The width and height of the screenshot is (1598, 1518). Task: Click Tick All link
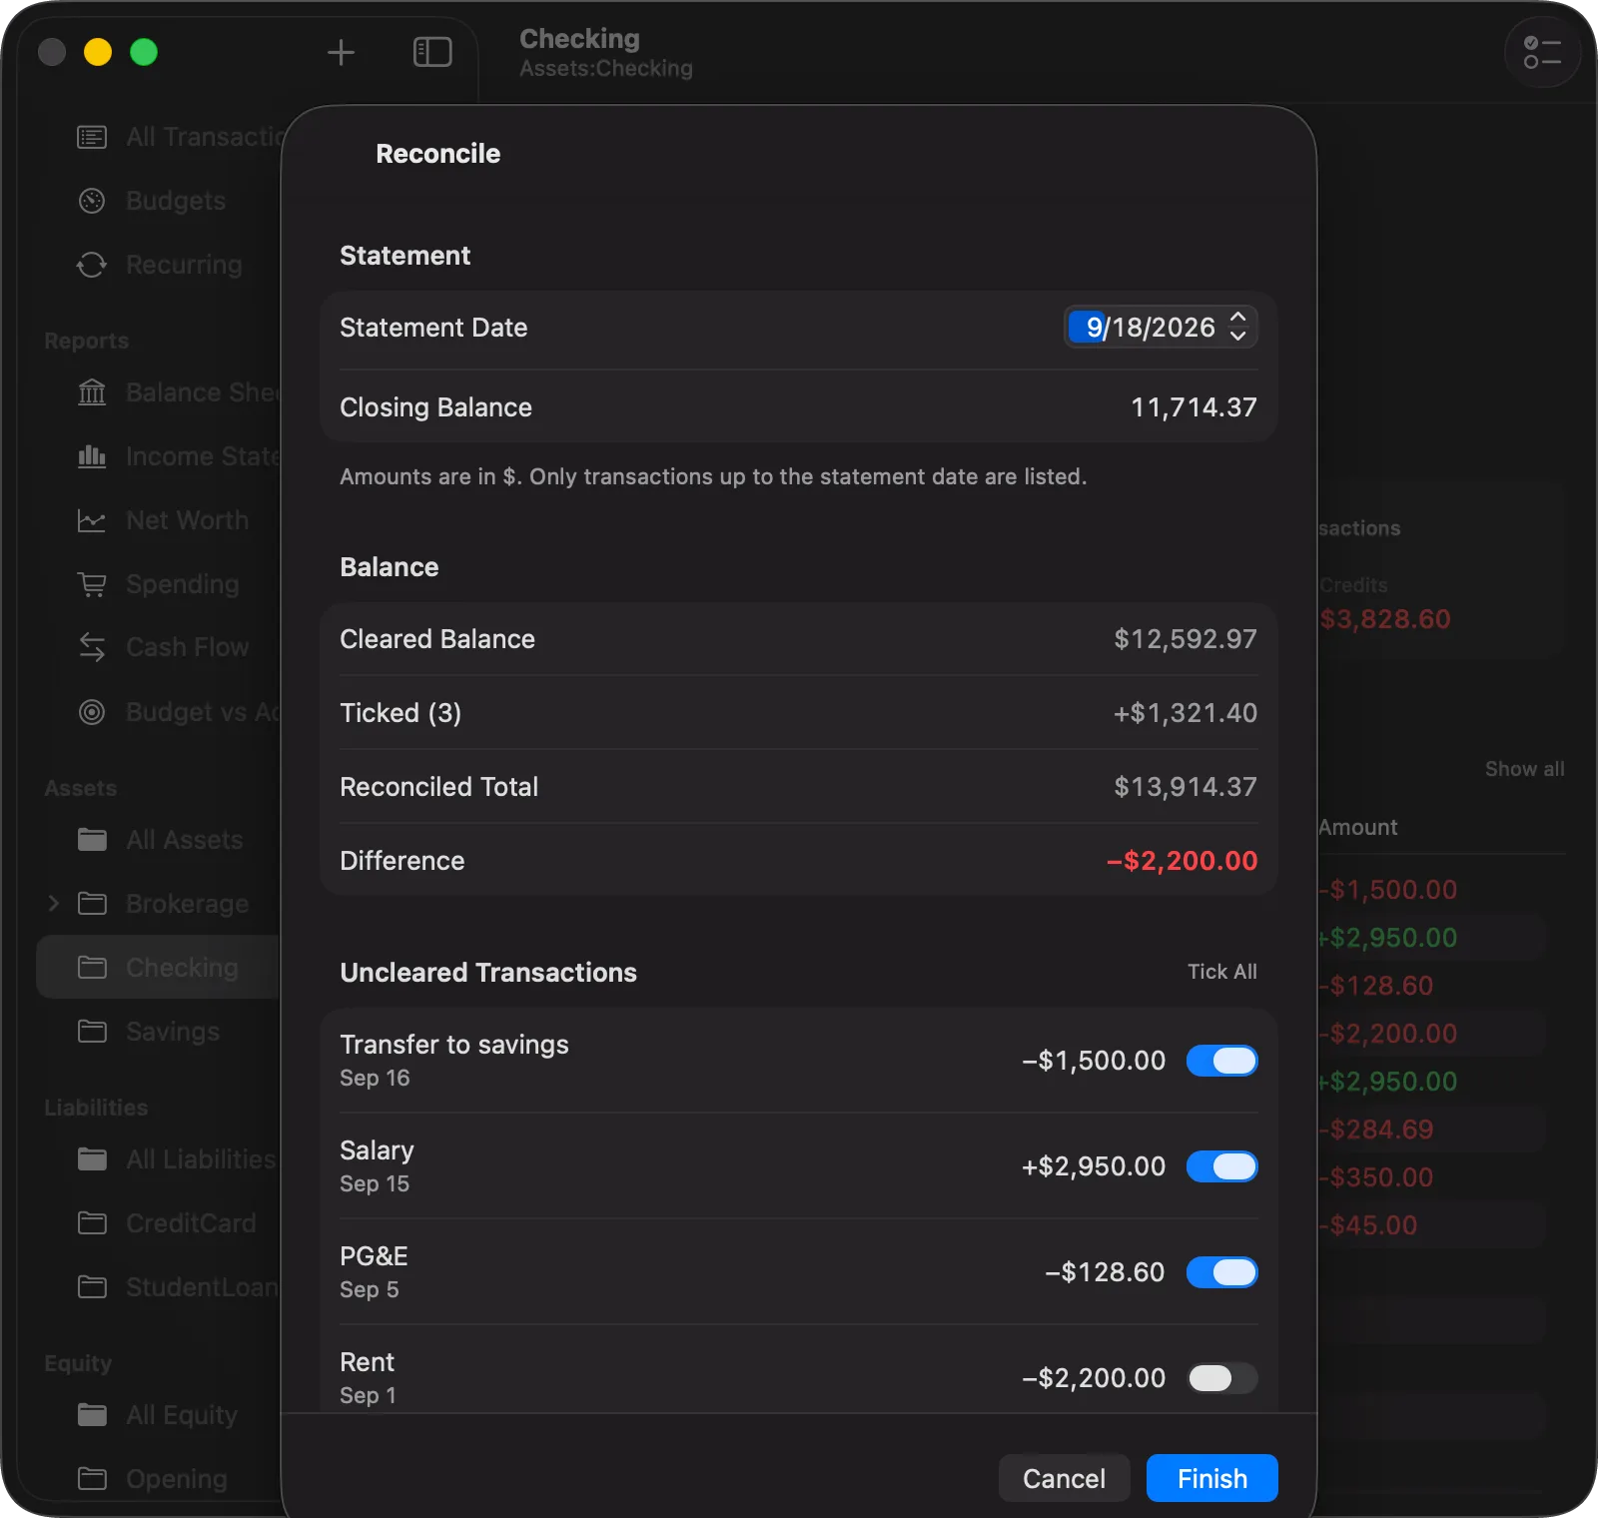(1221, 972)
